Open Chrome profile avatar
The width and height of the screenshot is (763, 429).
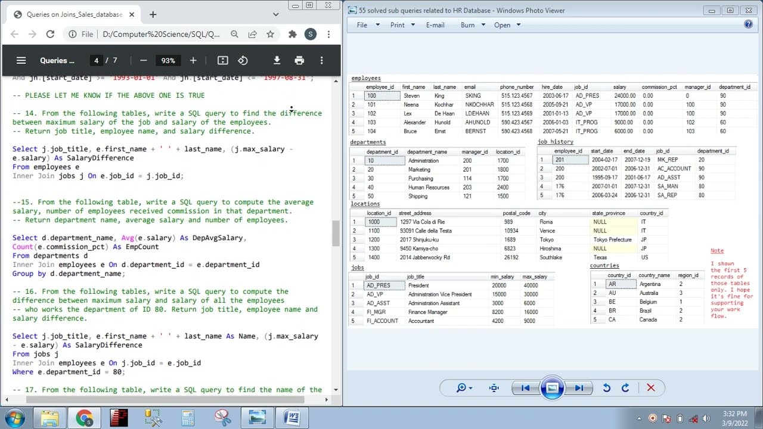pos(310,35)
